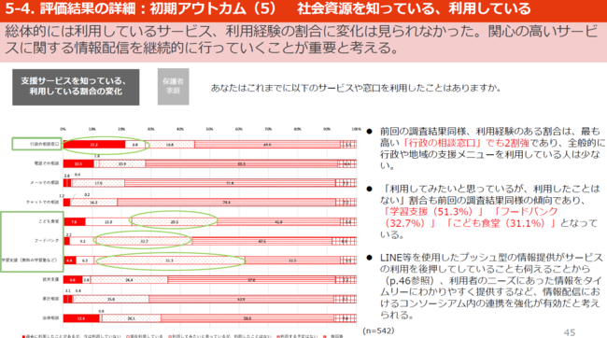Click the (n=542) sample size note
Image resolution: width=607 pixels, height=338 pixels.
tap(378, 331)
